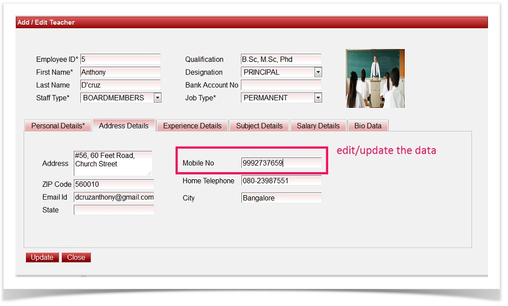Click the Update button
The image size is (508, 306).
coord(42,258)
